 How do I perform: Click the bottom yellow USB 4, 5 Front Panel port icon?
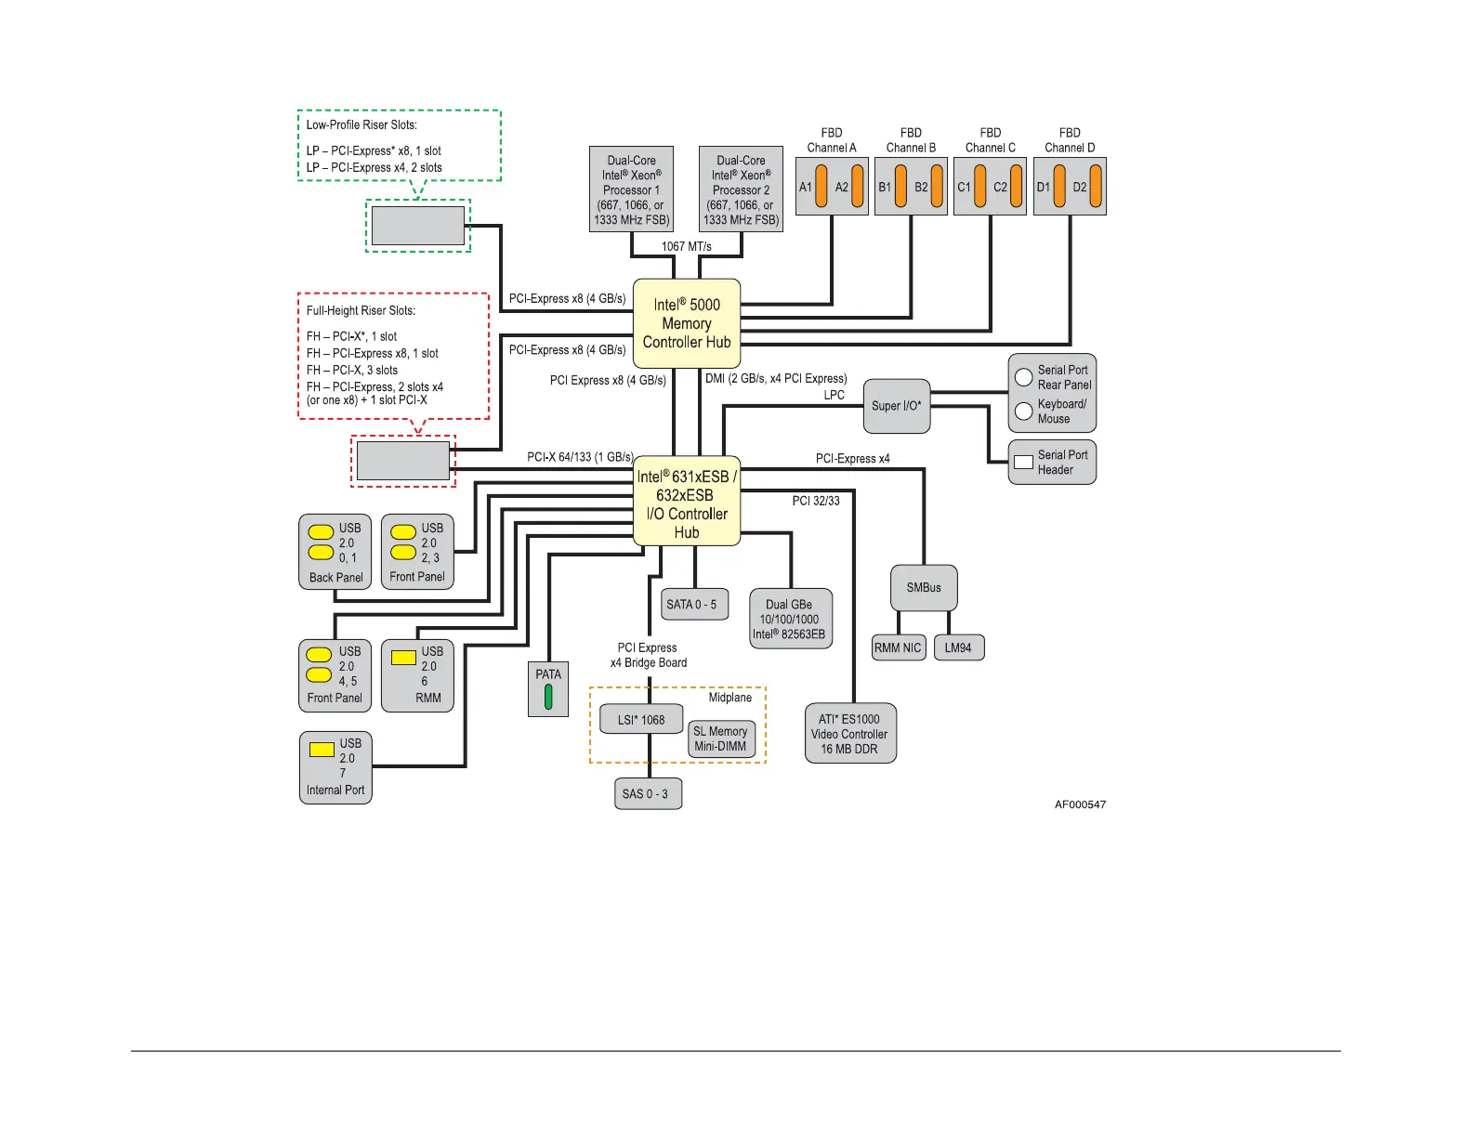pyautogui.click(x=319, y=675)
